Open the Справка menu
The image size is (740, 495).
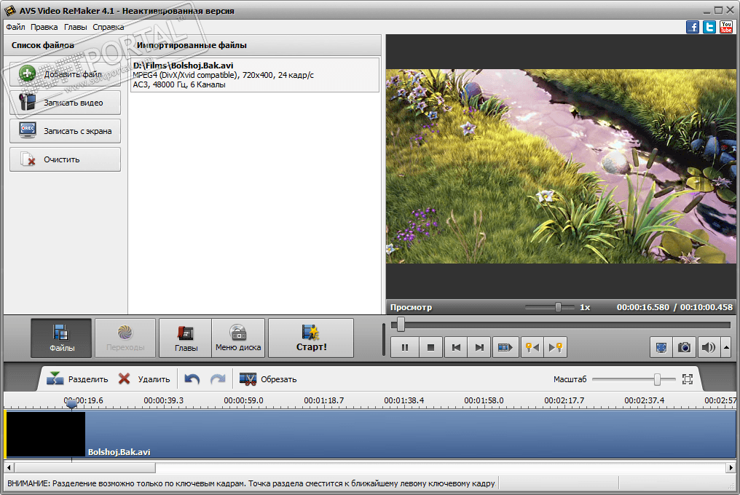tap(108, 27)
